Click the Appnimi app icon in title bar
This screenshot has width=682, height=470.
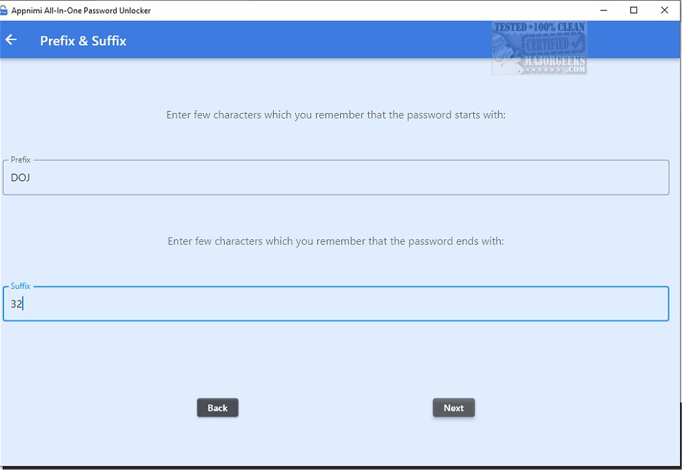point(3,10)
